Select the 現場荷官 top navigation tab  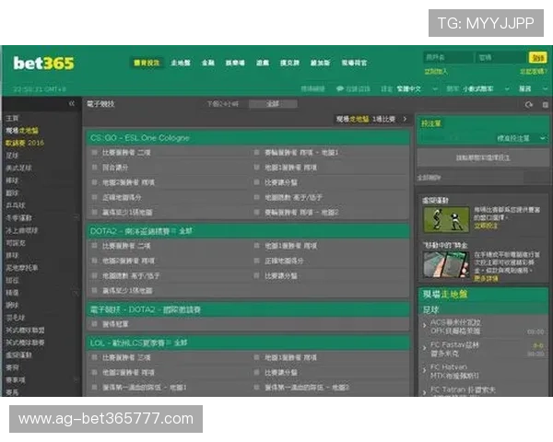point(354,63)
